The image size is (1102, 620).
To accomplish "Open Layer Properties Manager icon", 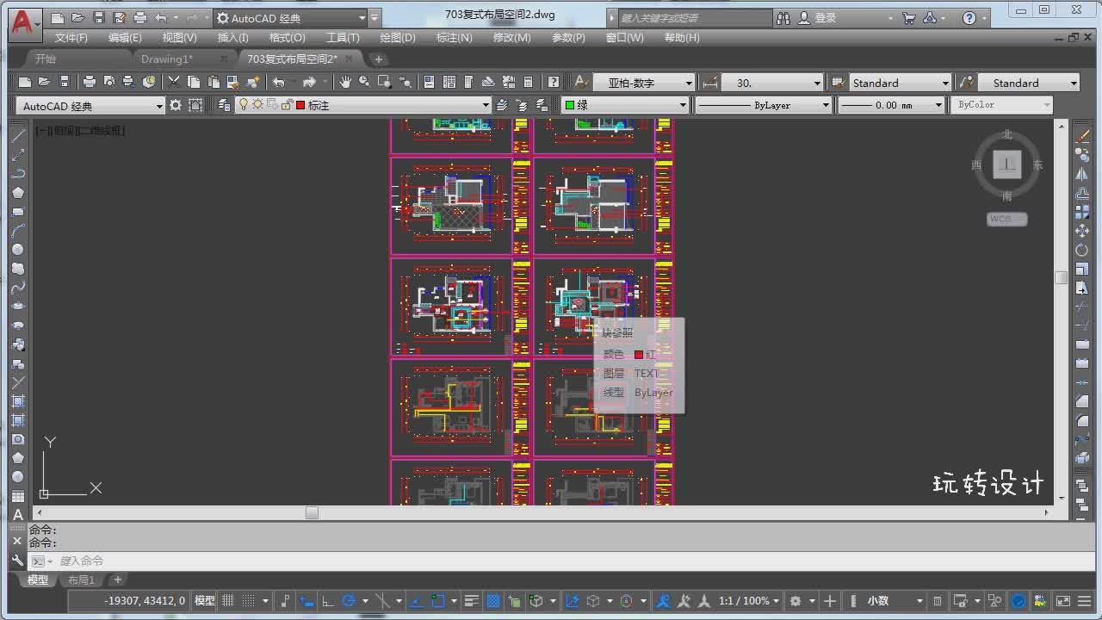I will (224, 105).
